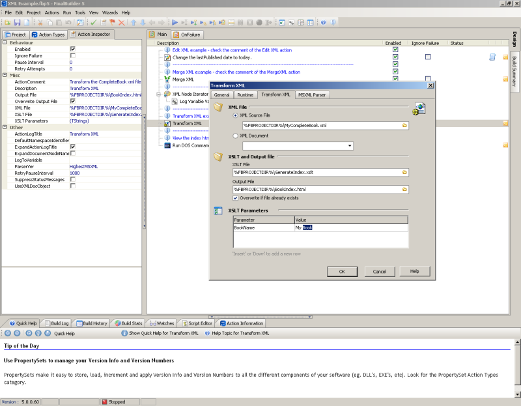Cut the selected action with the scissors toolbar icon

[40, 23]
